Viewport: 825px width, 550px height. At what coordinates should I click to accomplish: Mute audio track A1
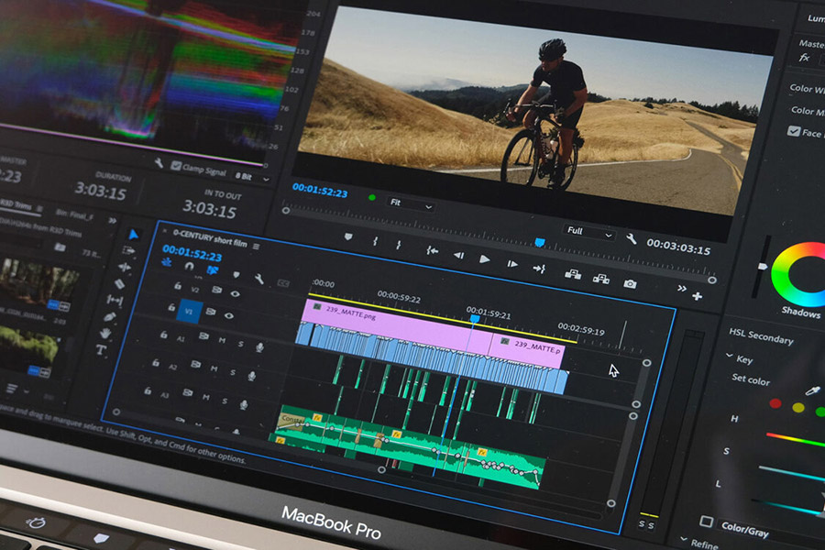(222, 340)
